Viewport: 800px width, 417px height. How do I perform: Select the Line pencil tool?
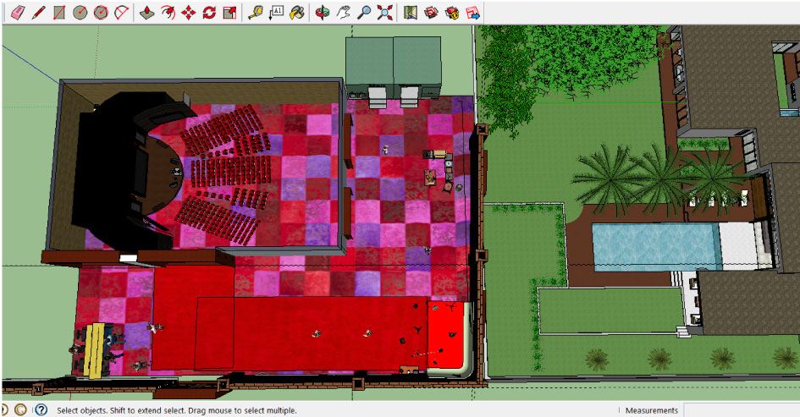coord(38,12)
